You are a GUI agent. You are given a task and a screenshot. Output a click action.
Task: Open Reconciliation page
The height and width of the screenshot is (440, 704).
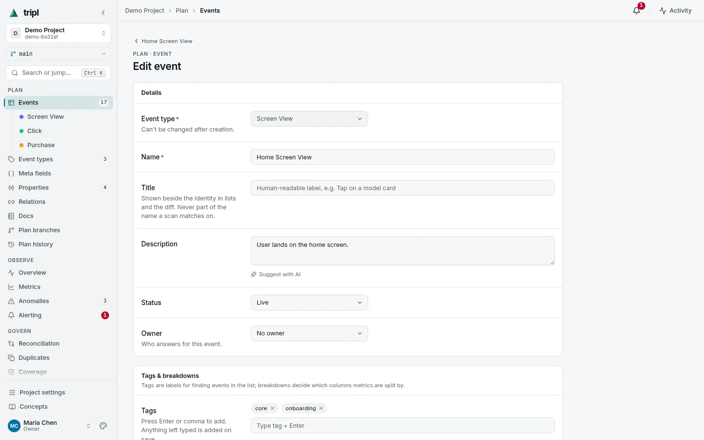[x=58, y=344]
